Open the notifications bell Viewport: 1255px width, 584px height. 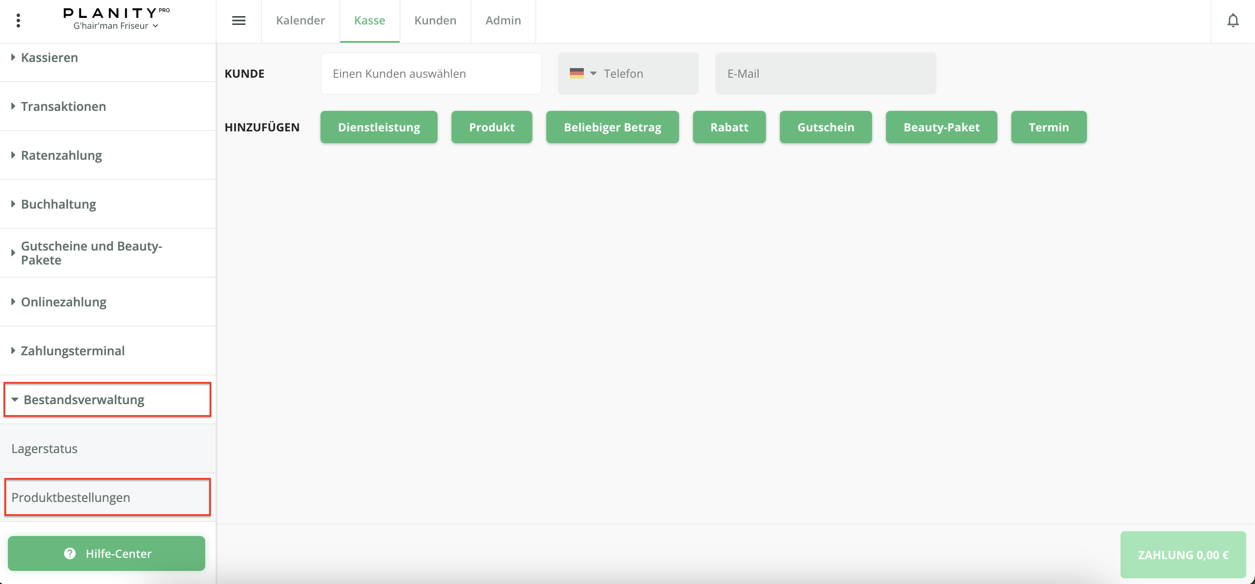click(x=1233, y=21)
